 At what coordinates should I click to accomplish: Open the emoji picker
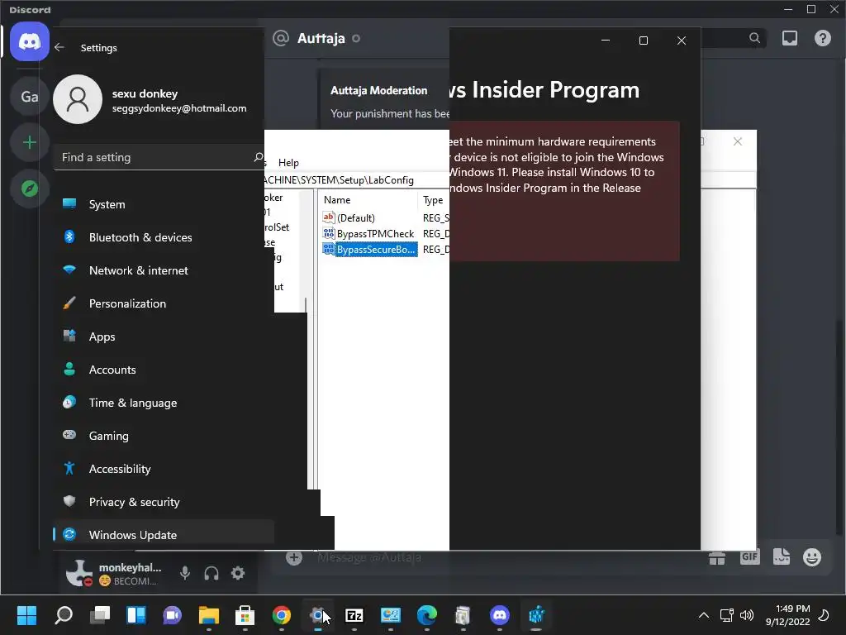(812, 556)
